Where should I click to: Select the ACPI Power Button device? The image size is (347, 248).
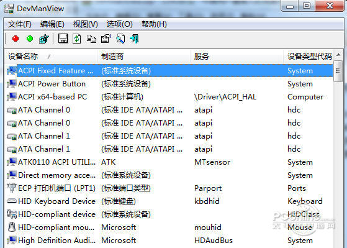click(52, 84)
